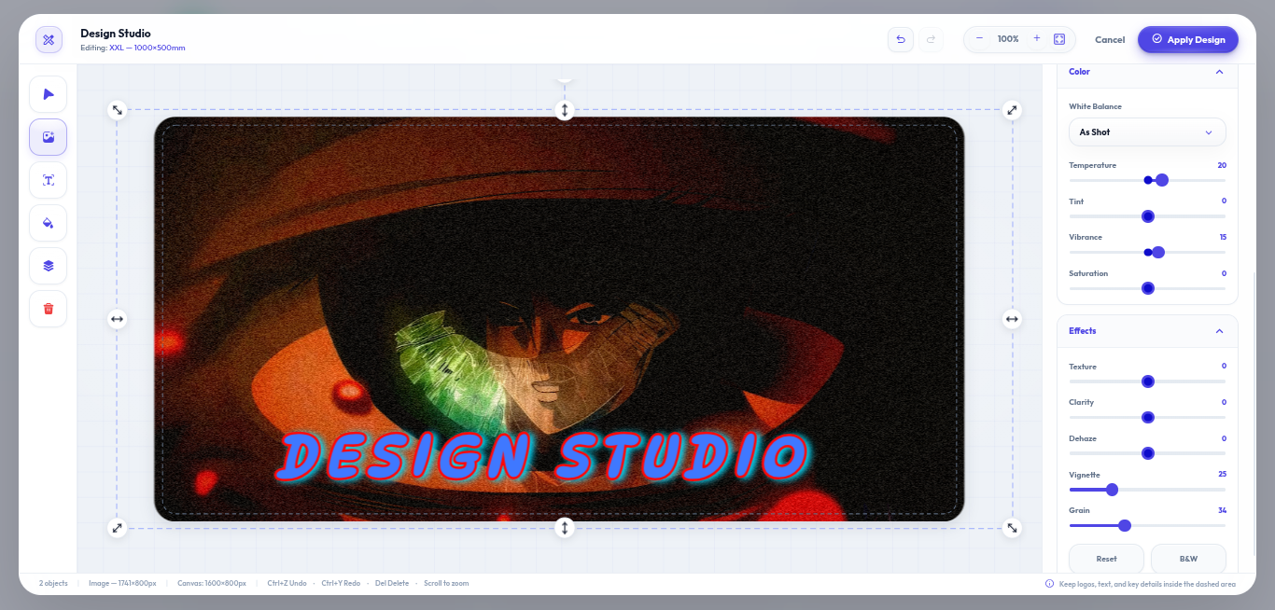
Task: Collapse the Effects section chevron
Action: [x=1219, y=331]
